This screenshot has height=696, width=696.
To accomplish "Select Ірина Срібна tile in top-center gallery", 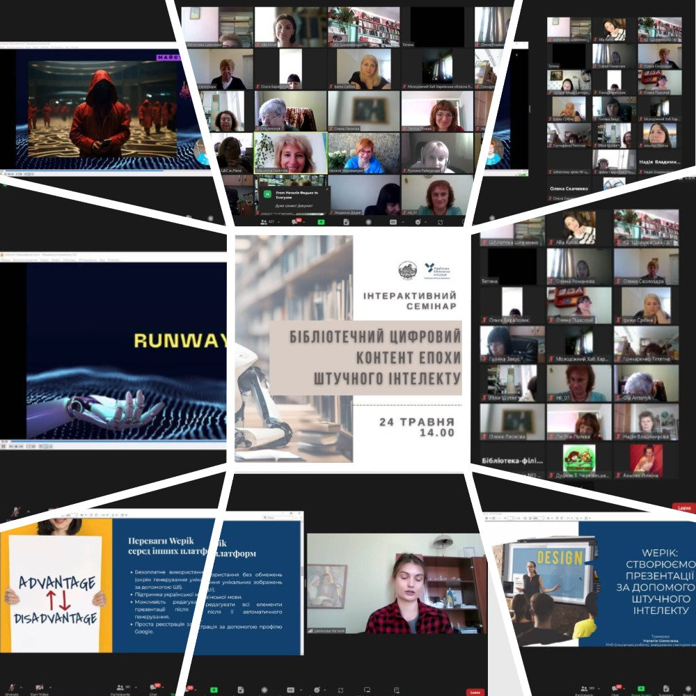I will pyautogui.click(x=364, y=69).
